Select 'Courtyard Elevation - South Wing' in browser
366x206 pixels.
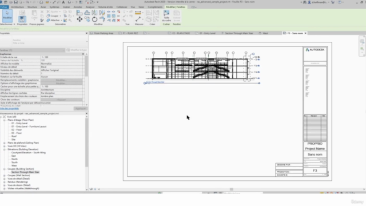pos(29,153)
